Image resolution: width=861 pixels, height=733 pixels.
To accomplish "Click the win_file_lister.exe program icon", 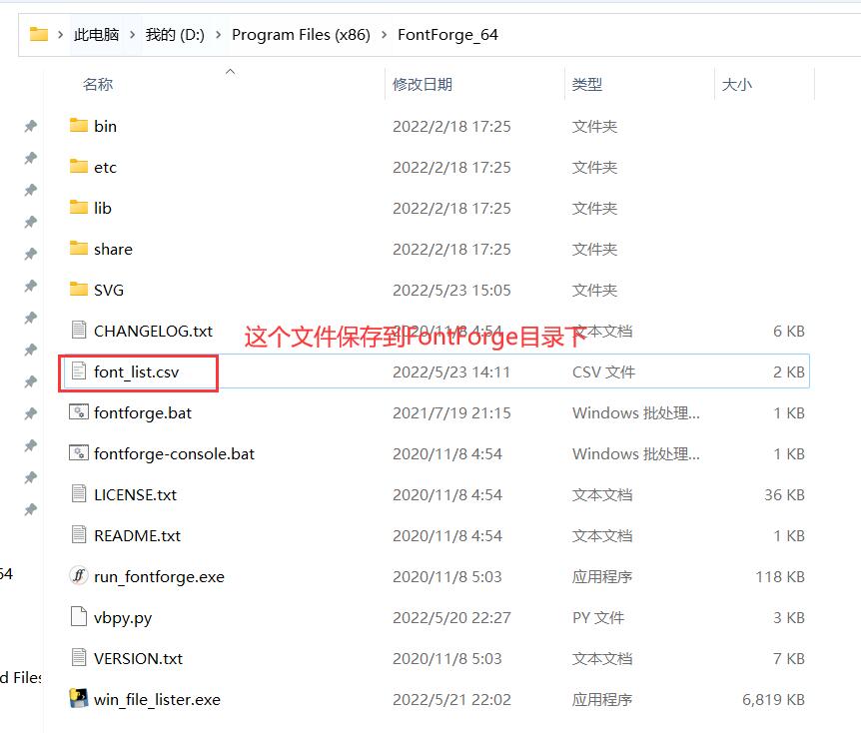I will pyautogui.click(x=79, y=699).
